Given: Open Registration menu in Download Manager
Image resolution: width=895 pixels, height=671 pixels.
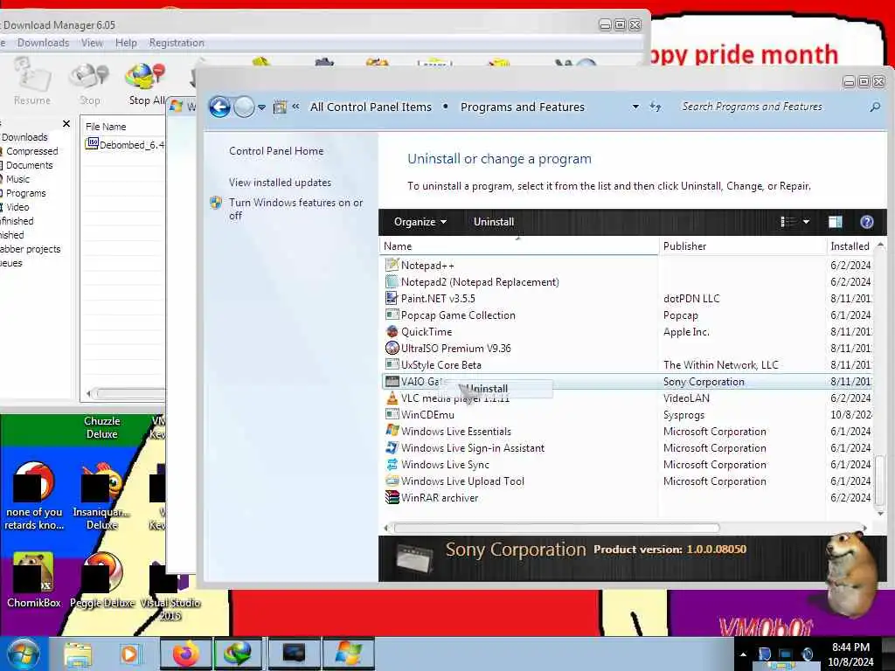Looking at the screenshot, I should tap(177, 43).
